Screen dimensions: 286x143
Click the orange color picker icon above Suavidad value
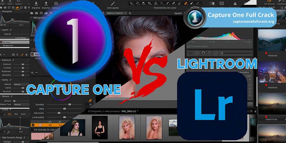(x=90, y=100)
